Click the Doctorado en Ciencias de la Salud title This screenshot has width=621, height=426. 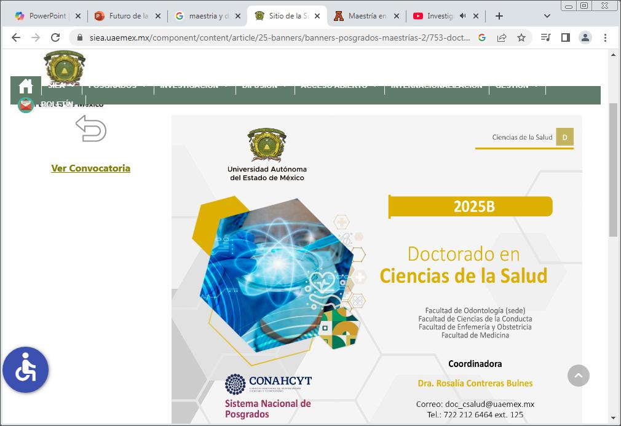pyautogui.click(x=464, y=265)
